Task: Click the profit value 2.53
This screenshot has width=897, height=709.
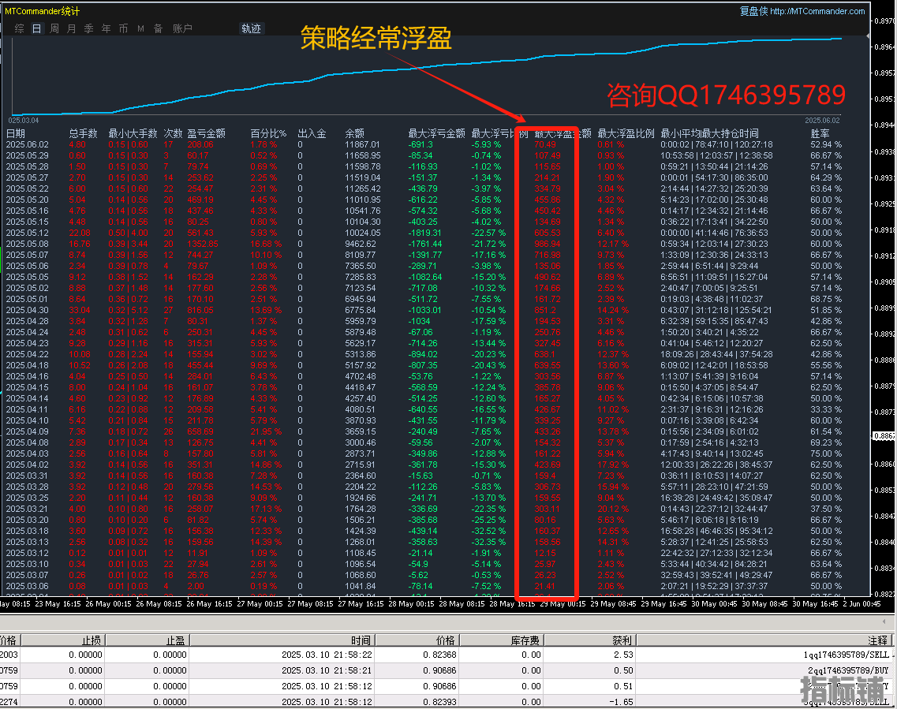Action: tap(623, 655)
